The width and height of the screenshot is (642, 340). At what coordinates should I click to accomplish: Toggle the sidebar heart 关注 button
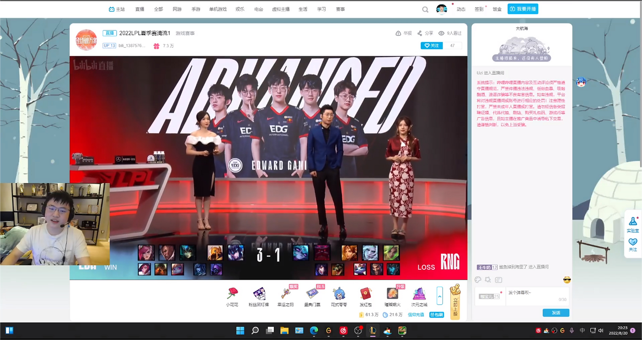[633, 242]
